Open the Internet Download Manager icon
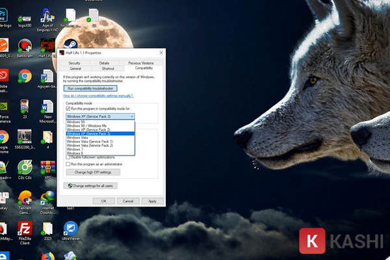 pyautogui.click(x=47, y=198)
